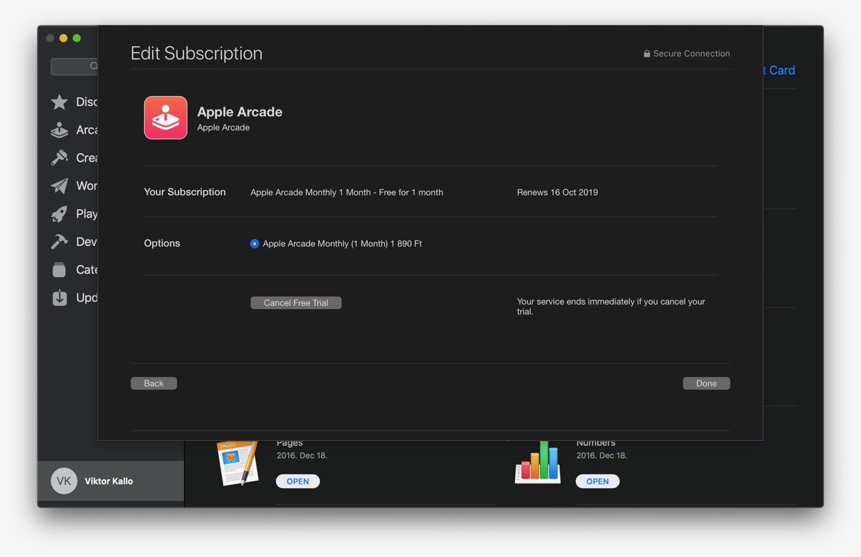The width and height of the screenshot is (861, 557).
Task: Click the 'Free for 1 month' subscription text
Action: [411, 192]
